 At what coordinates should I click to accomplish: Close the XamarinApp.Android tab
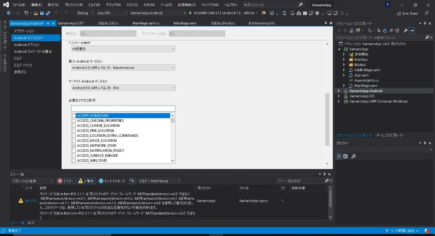(53, 23)
